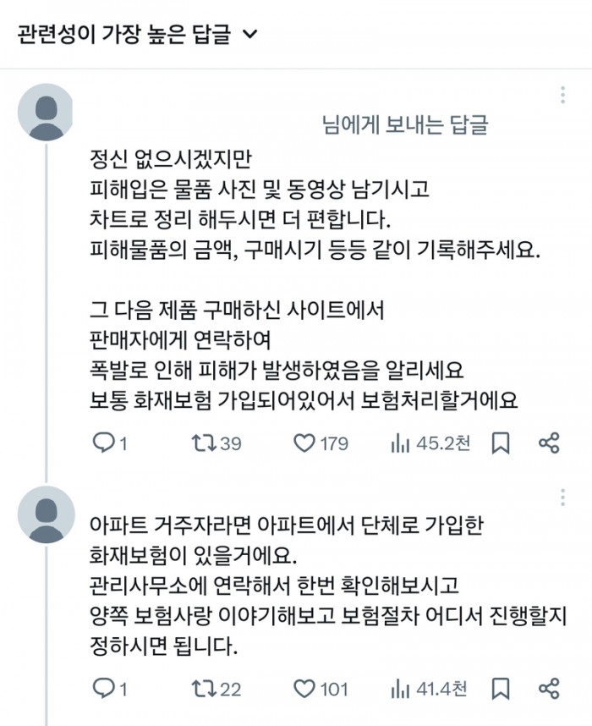Screen dimensions: 592x726
Task: Open the reply sort dropdown chevron
Action: (x=250, y=34)
